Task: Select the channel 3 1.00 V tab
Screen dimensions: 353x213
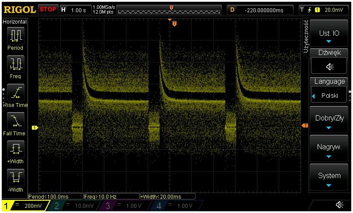Action: coord(125,206)
